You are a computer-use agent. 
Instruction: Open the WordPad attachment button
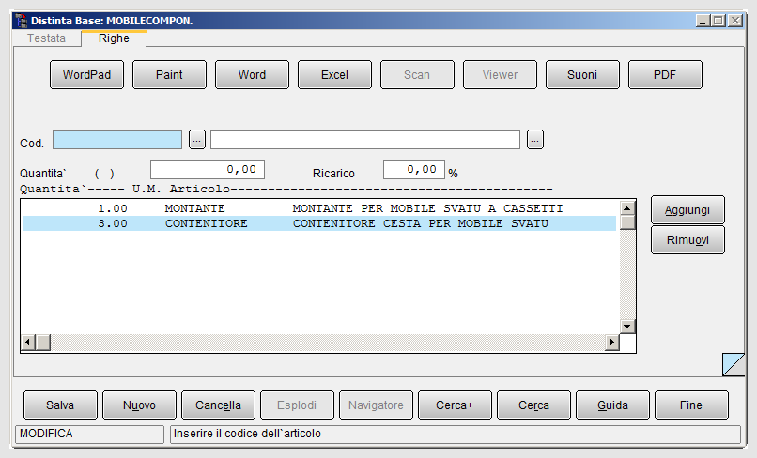click(x=87, y=75)
